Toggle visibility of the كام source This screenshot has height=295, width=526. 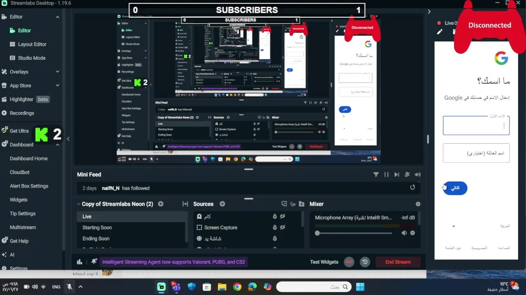click(283, 216)
